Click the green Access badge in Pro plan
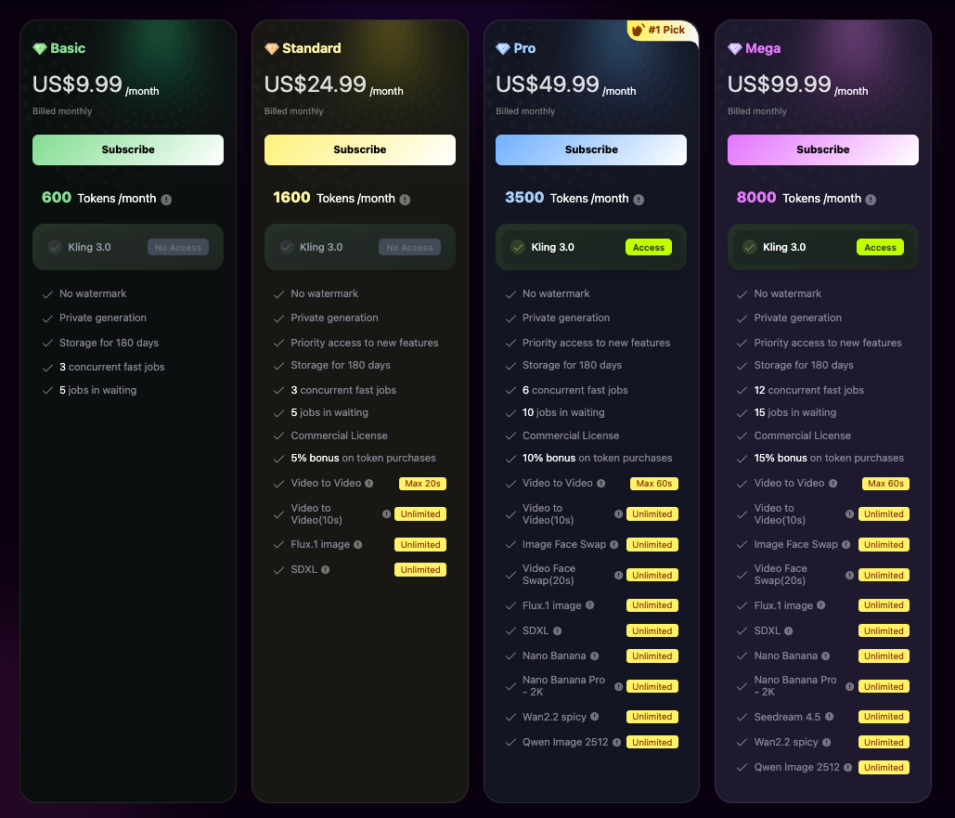955x818 pixels. click(649, 248)
